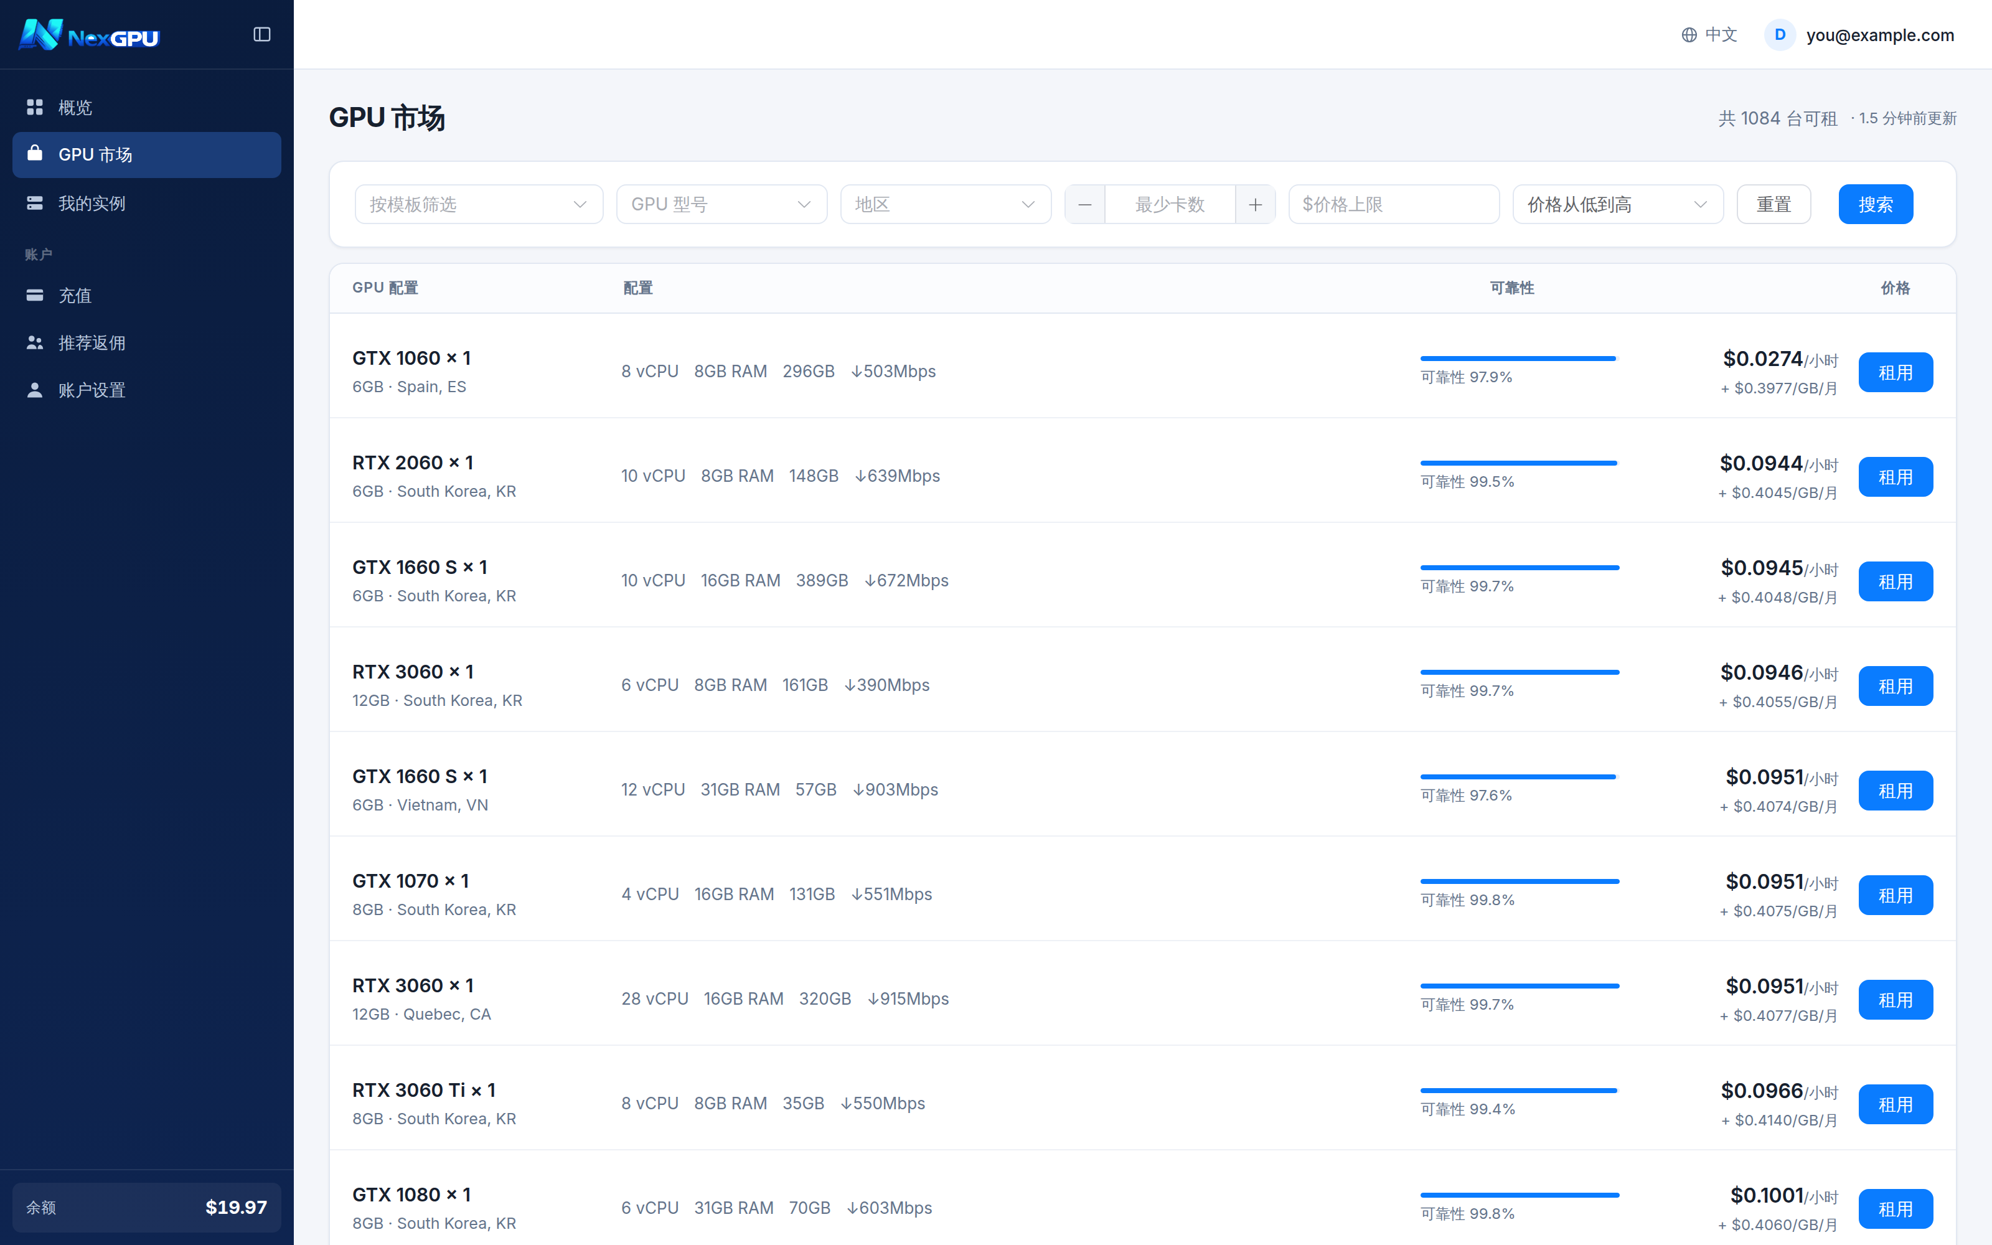This screenshot has width=1992, height=1245.
Task: Select RTX 3060 Ti × 1 title
Action: pos(424,1090)
